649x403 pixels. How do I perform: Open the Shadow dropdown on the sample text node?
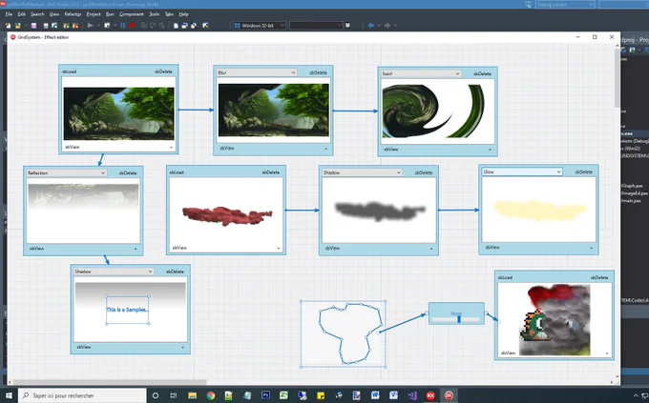114,272
